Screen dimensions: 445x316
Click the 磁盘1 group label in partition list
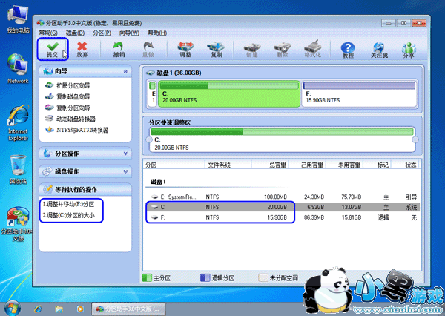[x=158, y=182]
